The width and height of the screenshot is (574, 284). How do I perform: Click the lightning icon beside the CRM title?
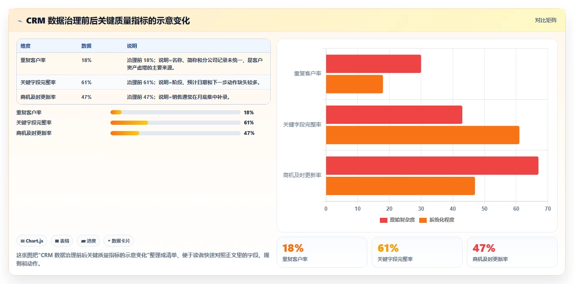point(20,21)
